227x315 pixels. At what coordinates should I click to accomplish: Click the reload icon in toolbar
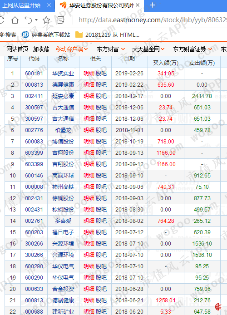pos(2,20)
